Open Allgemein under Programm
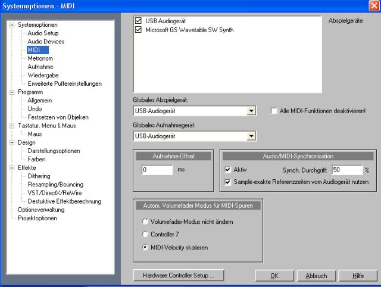Screen dimensions: 381x287 pos(40,101)
